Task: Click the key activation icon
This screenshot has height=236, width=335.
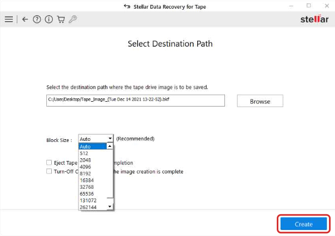Action: tap(72, 20)
